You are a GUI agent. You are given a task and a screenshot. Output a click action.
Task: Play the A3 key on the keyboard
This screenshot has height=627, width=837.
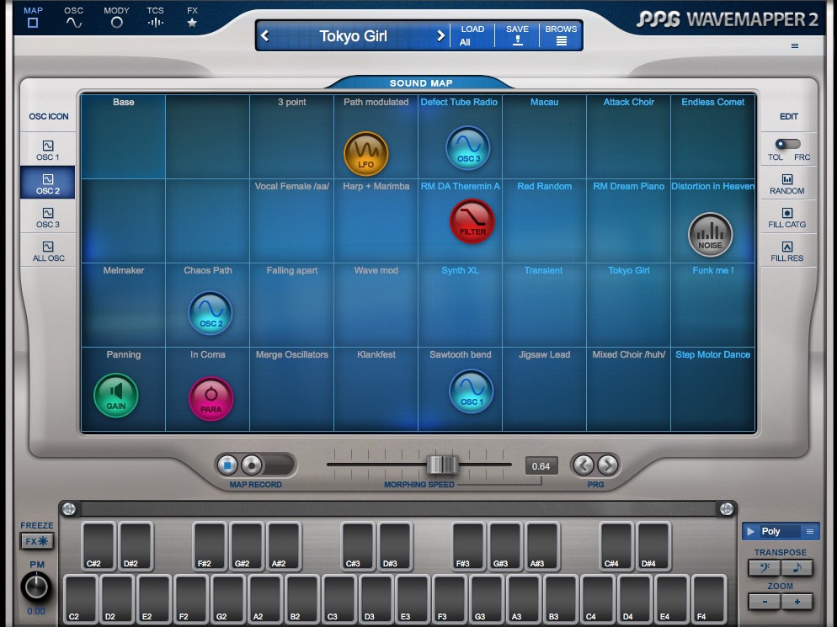pos(523,598)
